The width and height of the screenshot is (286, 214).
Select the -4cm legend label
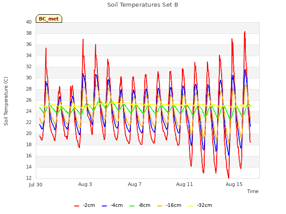click(117, 205)
